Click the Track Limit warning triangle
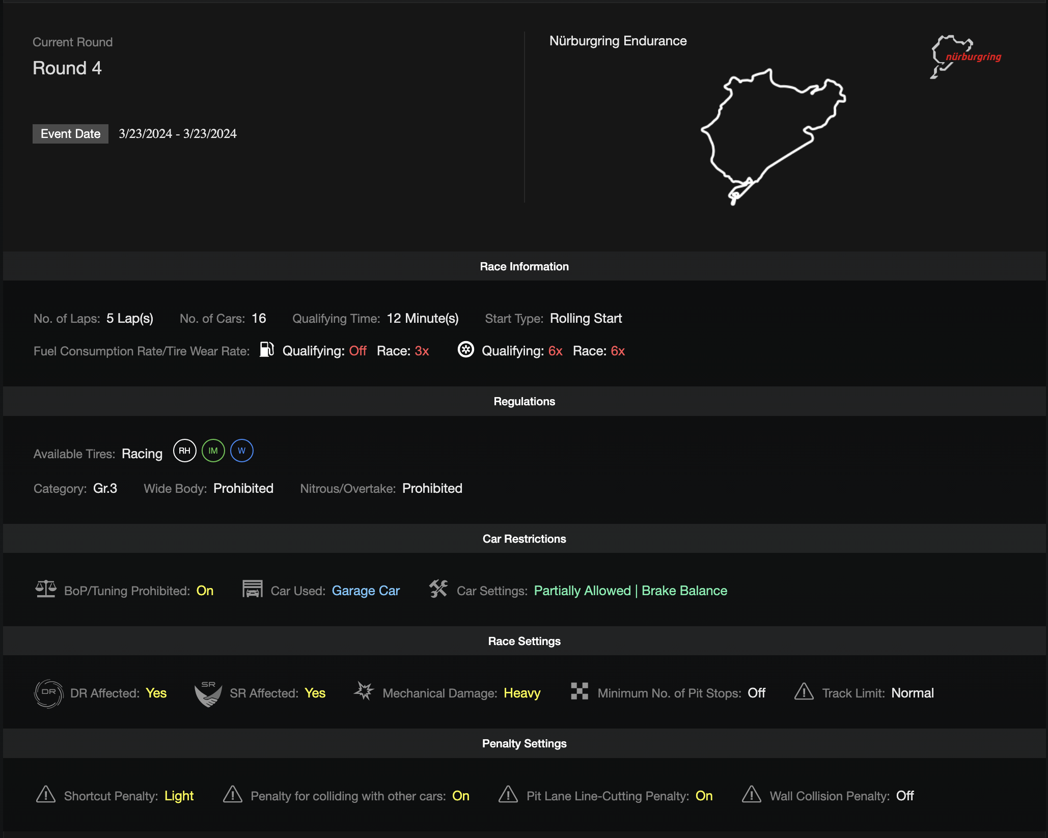This screenshot has height=838, width=1048. tap(804, 691)
